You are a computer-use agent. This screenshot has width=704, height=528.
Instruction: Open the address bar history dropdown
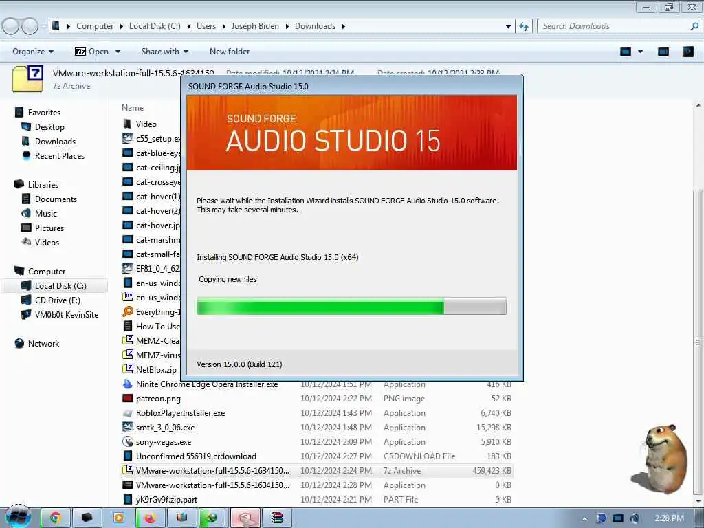(508, 27)
